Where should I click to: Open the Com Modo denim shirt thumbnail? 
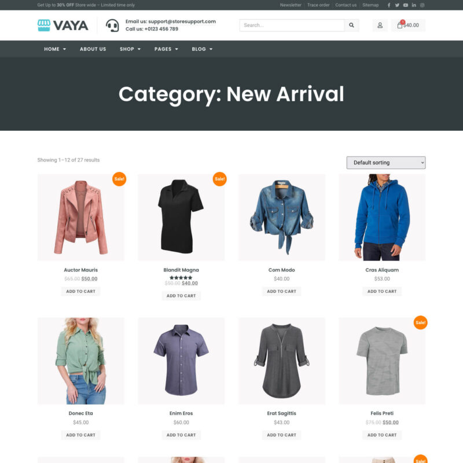[282, 218]
